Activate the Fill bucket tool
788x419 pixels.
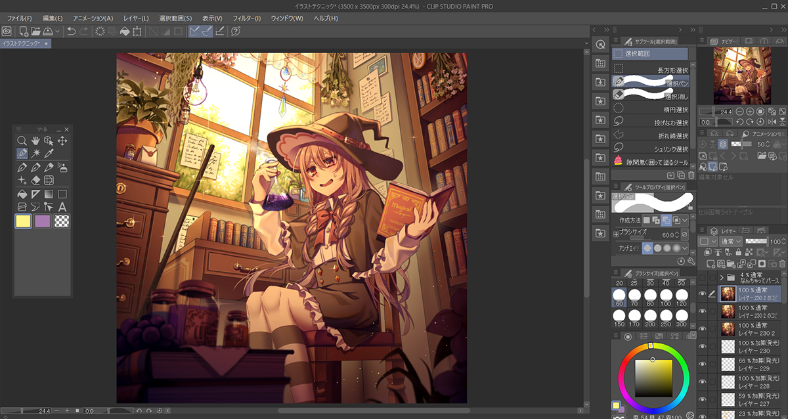pyautogui.click(x=22, y=194)
